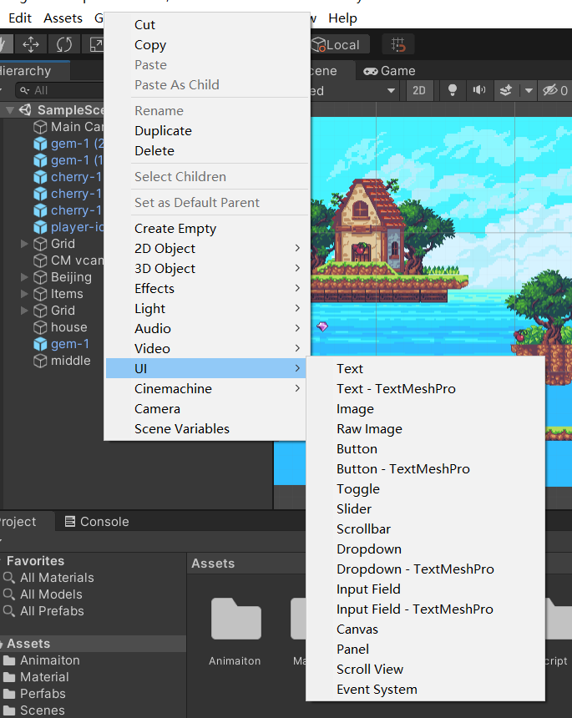Open the shading mode dropdown arrow

click(x=391, y=90)
